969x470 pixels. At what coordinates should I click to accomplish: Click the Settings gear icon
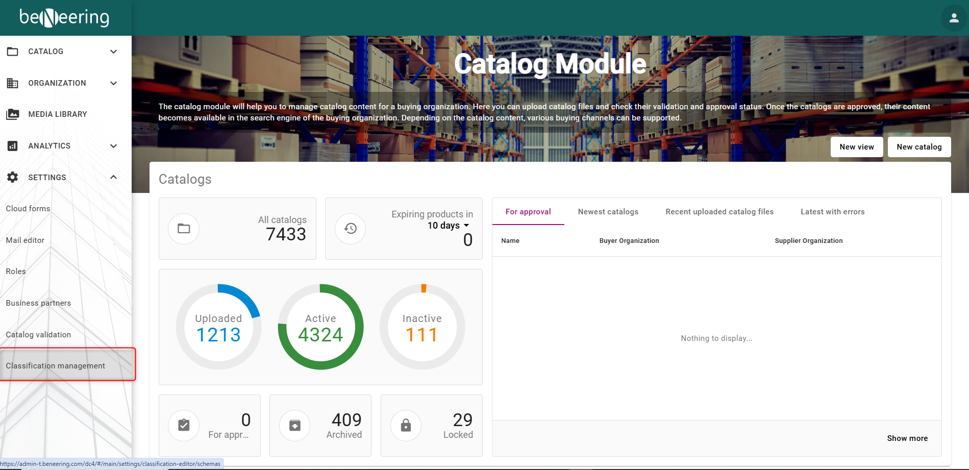tap(13, 177)
